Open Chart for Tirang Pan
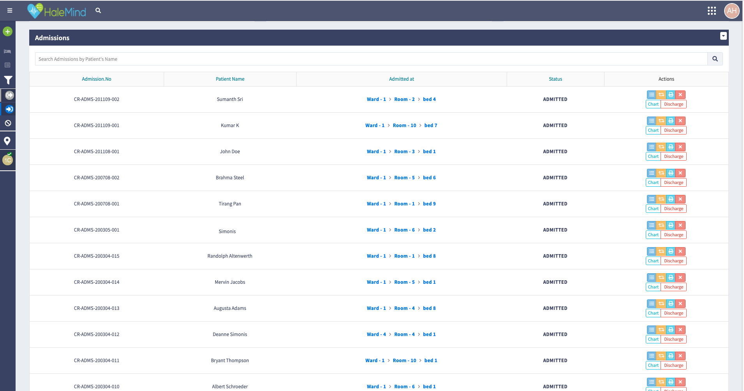Image resolution: width=744 pixels, height=391 pixels. (x=653, y=209)
